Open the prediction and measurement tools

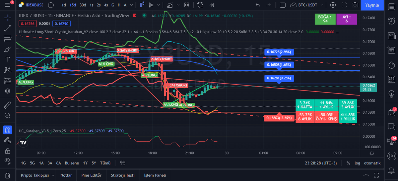[7, 80]
